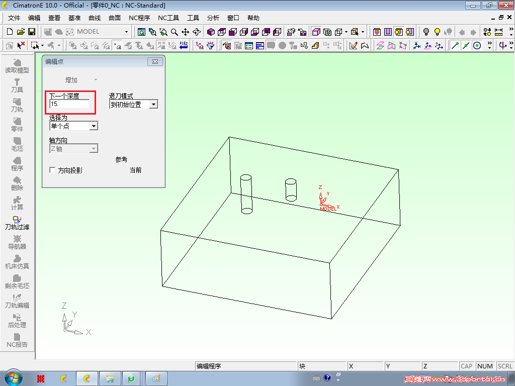This screenshot has height=386, width=515.
Task: Click the Zoom all fit icon
Action: [x=141, y=32]
